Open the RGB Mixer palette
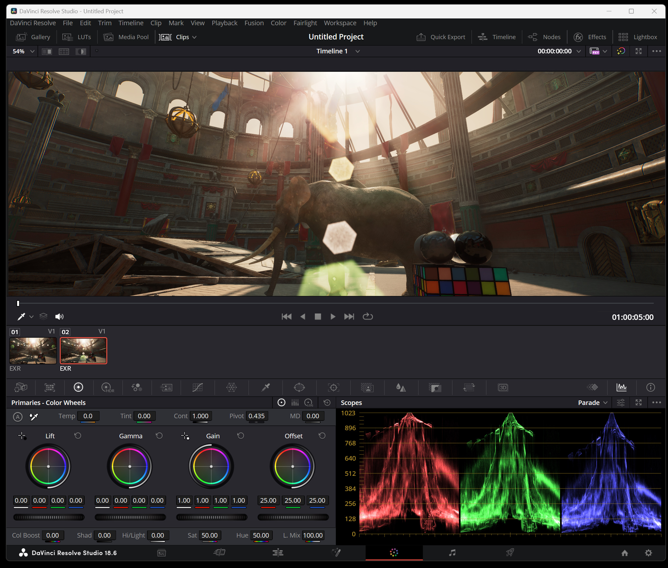668x568 pixels. 137,387
